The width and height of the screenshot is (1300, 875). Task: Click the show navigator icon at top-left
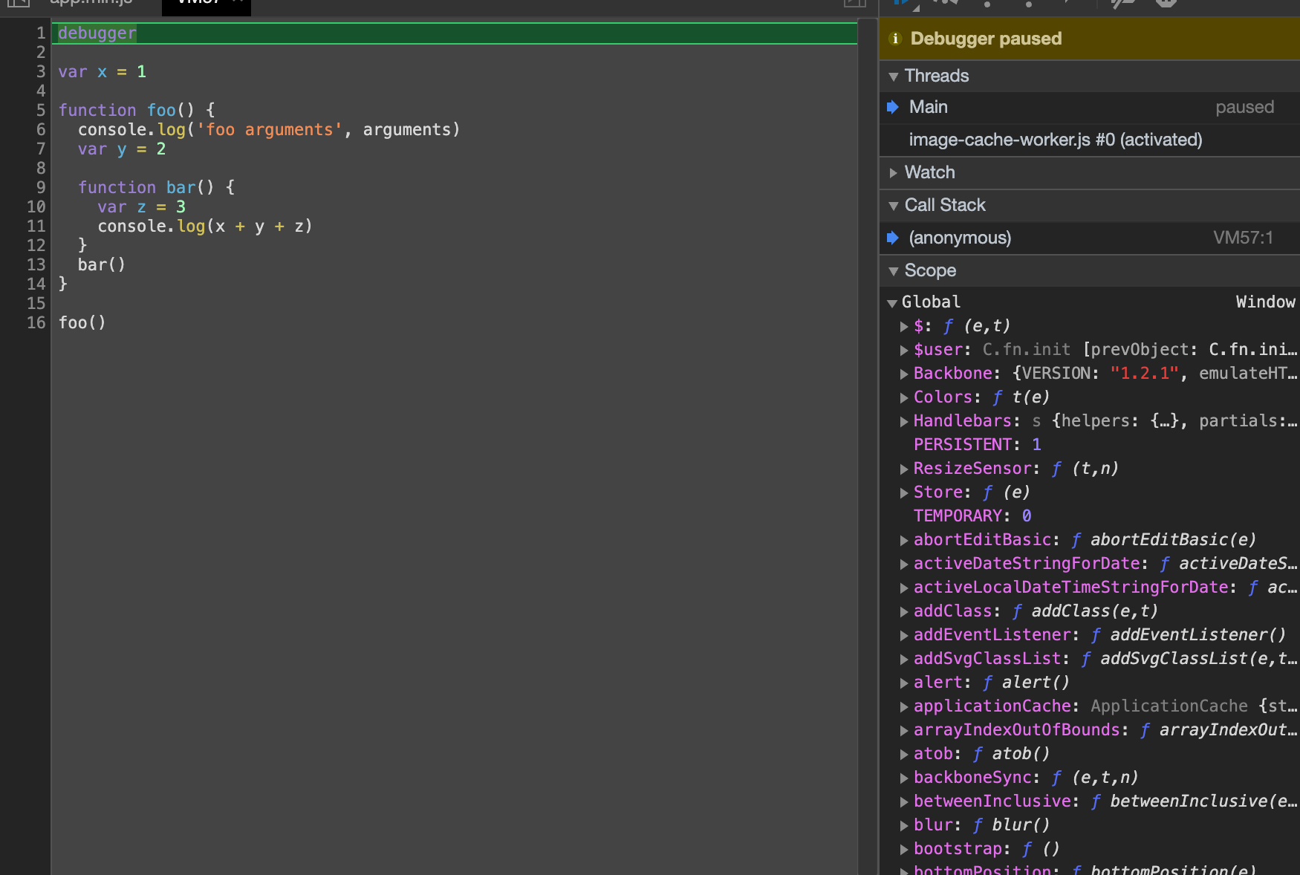(18, 3)
